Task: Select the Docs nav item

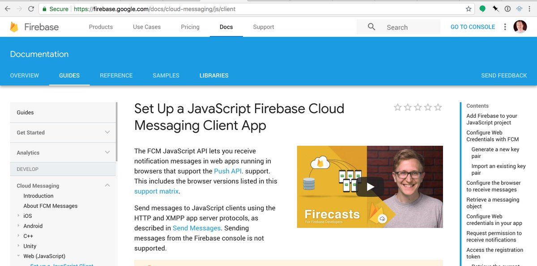Action: [226, 27]
